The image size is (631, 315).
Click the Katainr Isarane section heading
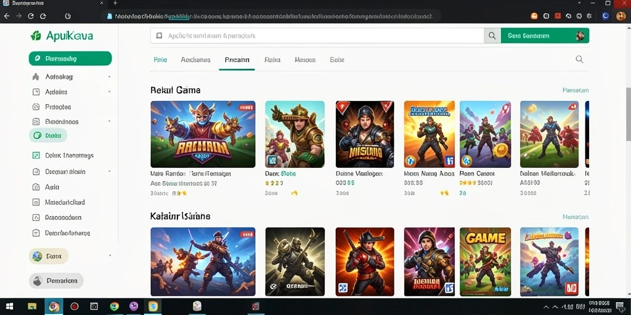(x=181, y=216)
